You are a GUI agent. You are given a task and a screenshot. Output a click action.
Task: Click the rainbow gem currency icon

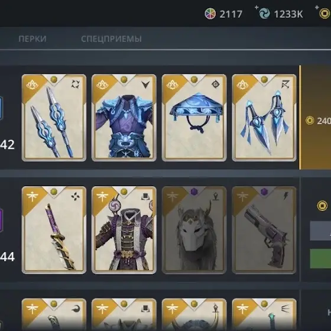click(210, 14)
